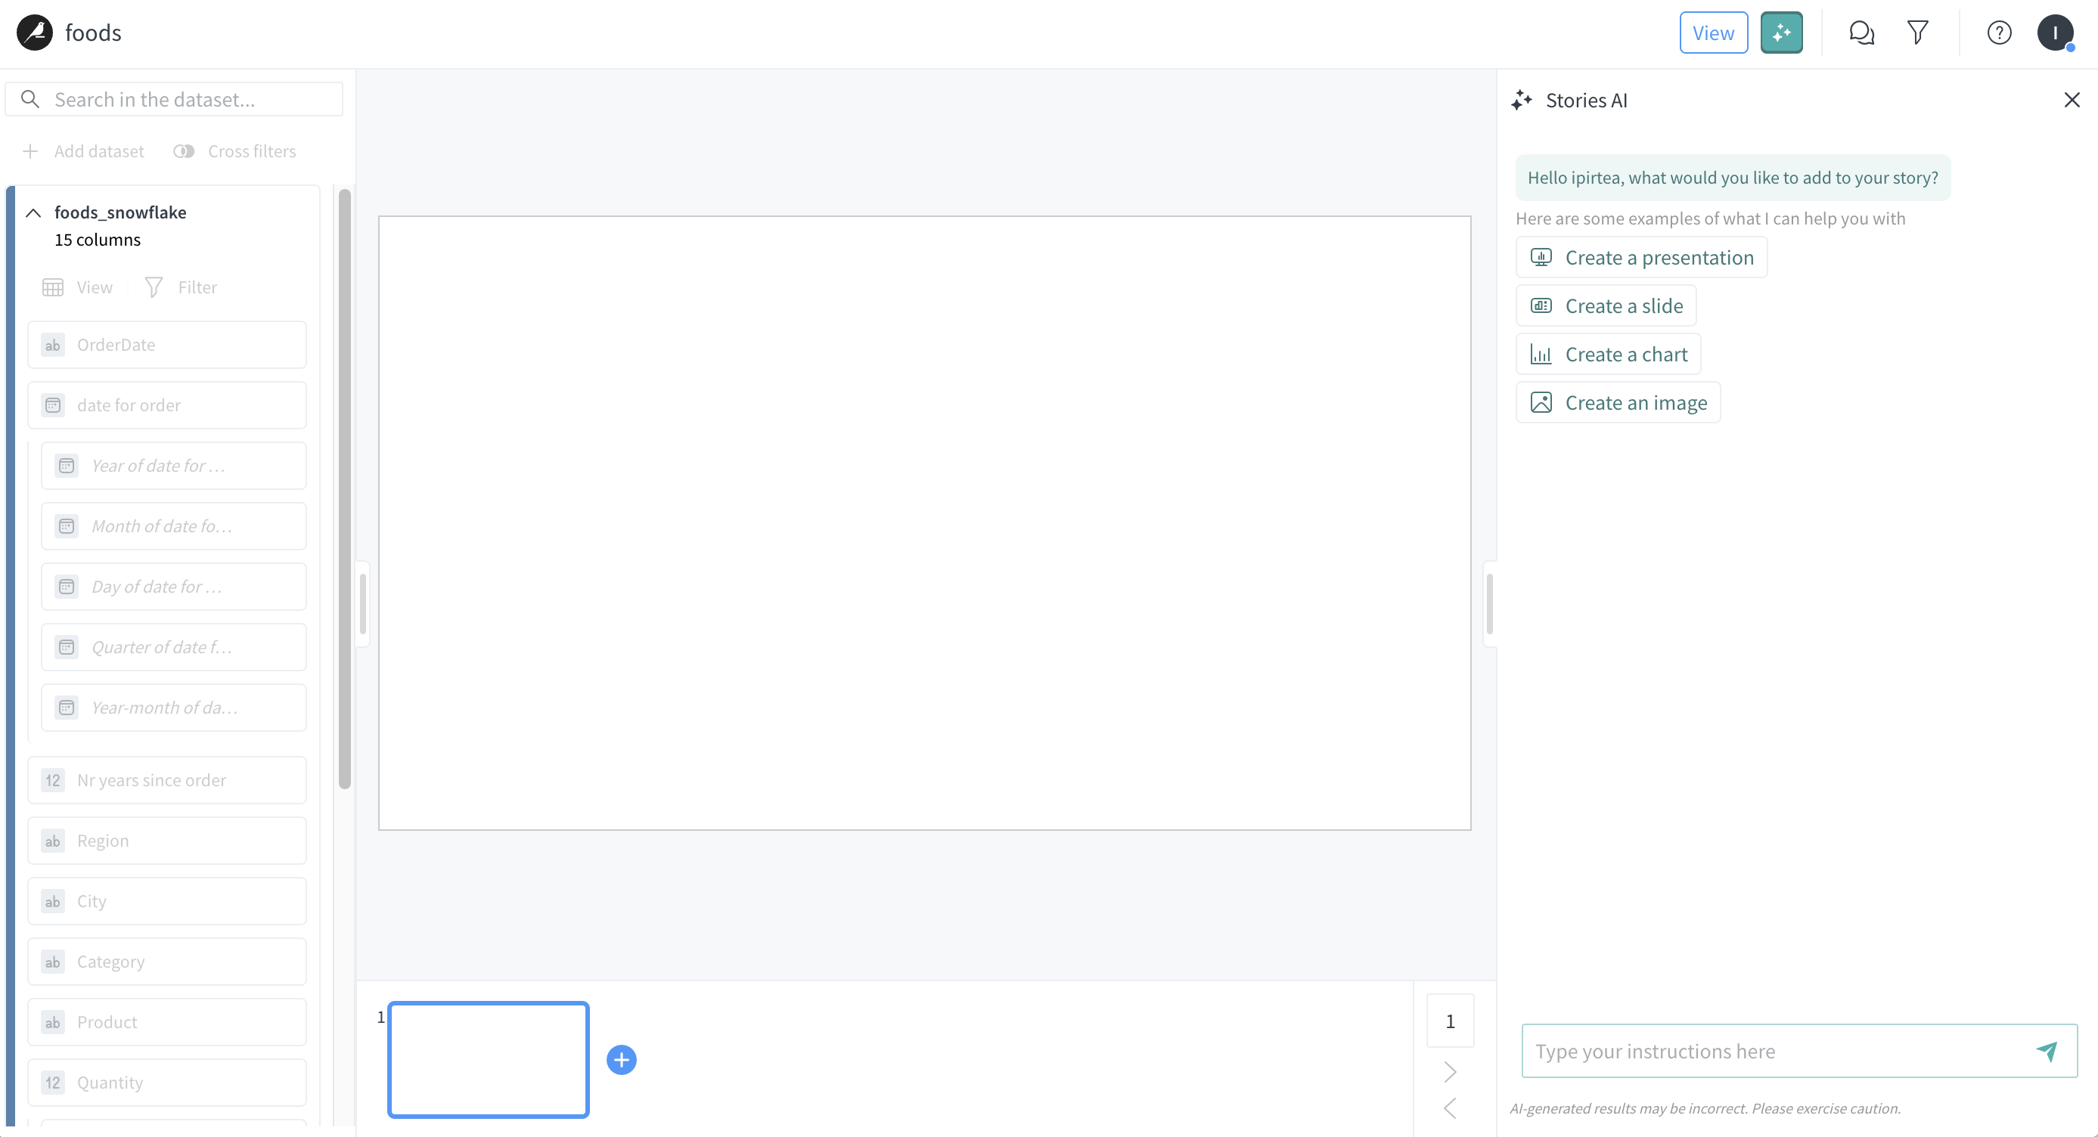Collapse the foods_snowflake dataset

[x=33, y=213]
